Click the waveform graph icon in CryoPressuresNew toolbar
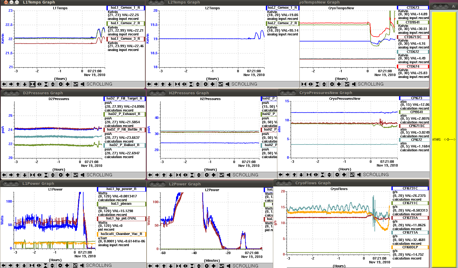 352,175
